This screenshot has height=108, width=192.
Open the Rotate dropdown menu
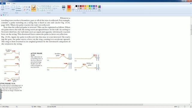[19, 10]
